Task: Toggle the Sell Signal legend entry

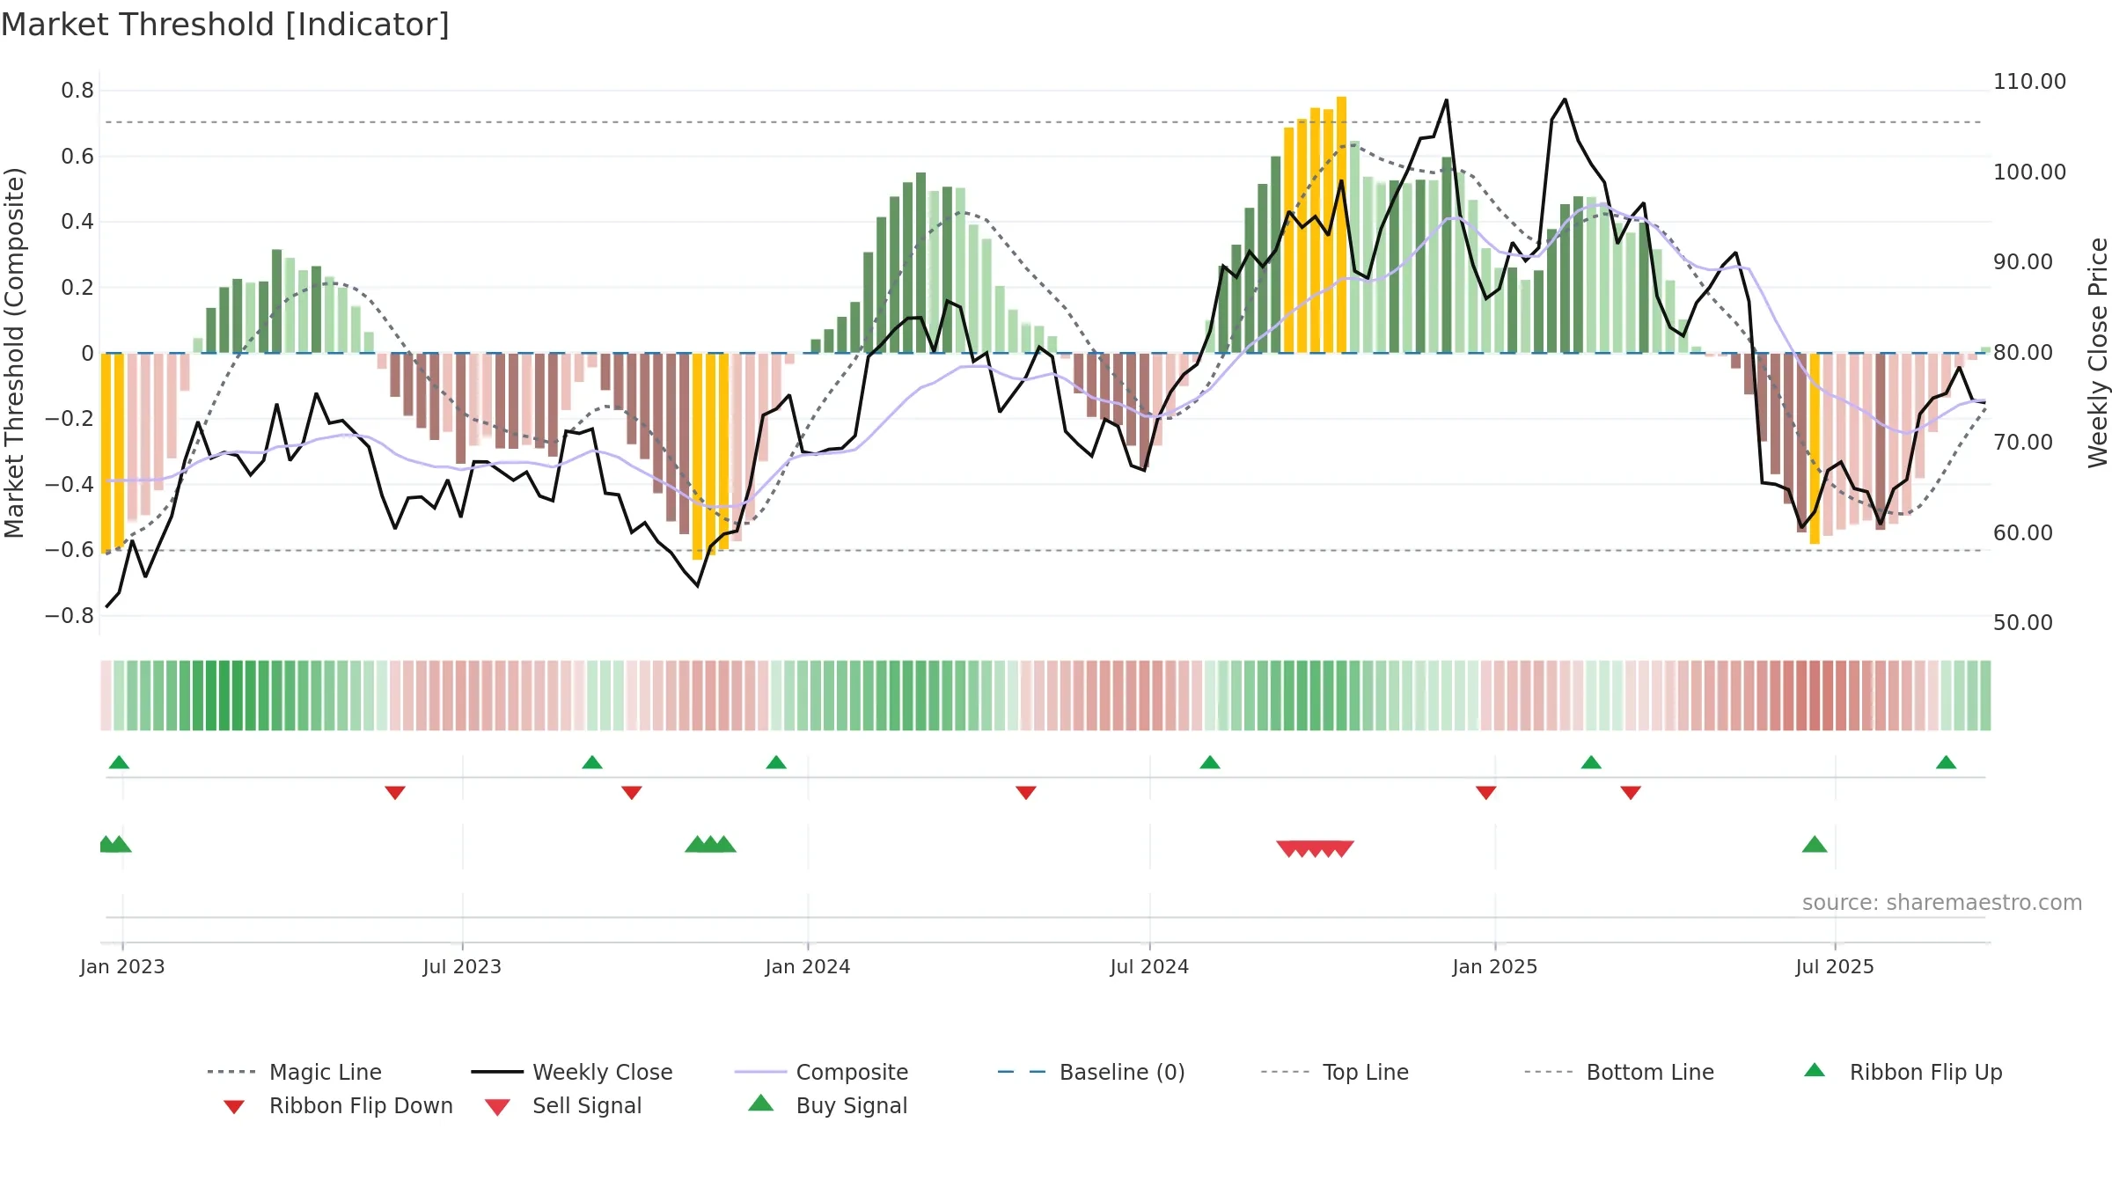Action: [x=563, y=1105]
